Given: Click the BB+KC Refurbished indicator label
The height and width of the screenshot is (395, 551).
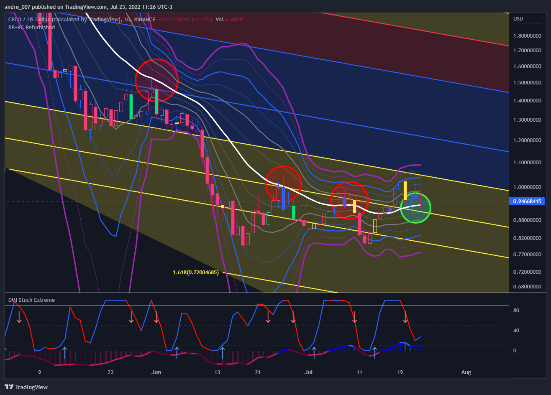Looking at the screenshot, I should [31, 28].
